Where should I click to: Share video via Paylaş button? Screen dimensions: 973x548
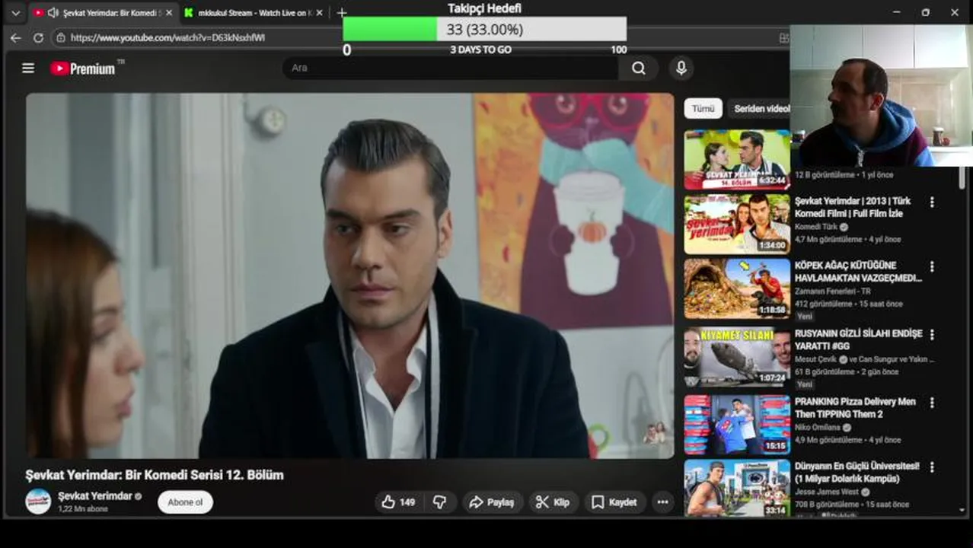coord(492,502)
